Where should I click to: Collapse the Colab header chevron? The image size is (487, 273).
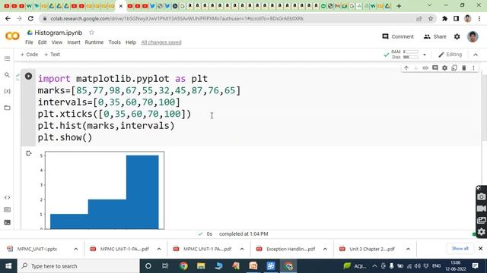click(x=476, y=55)
